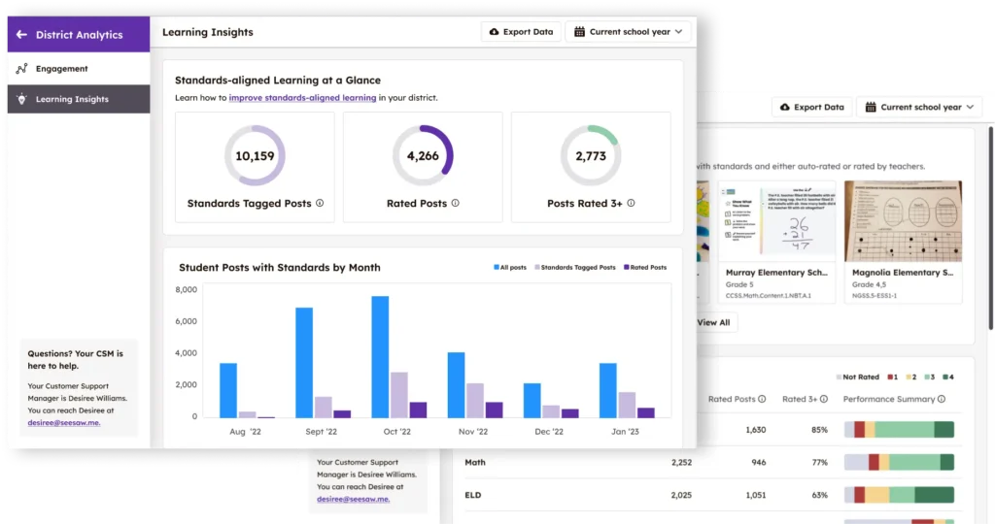
Task: Click info icon beside Performance Summary header
Action: point(942,399)
